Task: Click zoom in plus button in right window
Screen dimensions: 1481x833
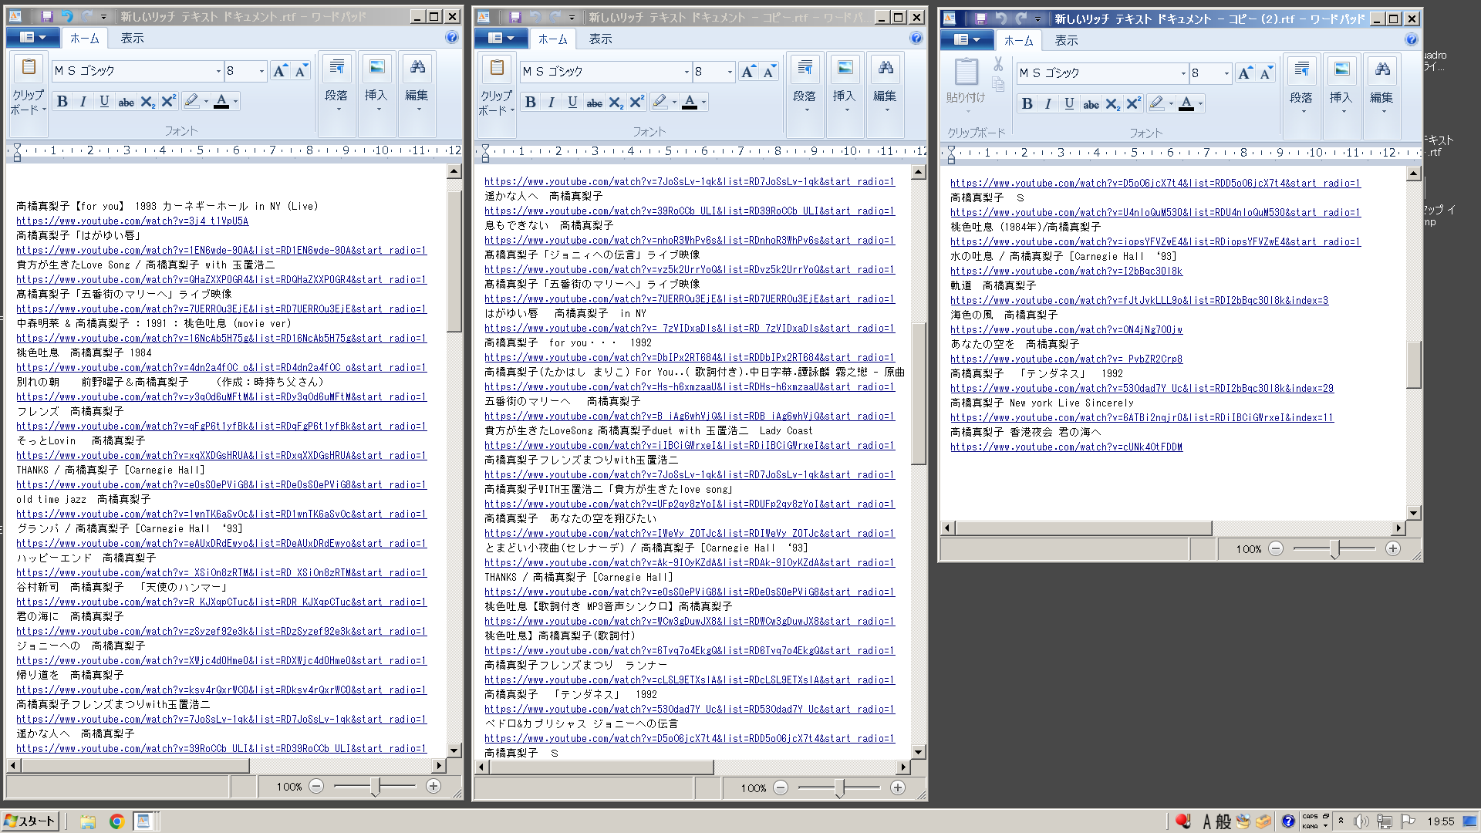Action: pyautogui.click(x=1392, y=548)
